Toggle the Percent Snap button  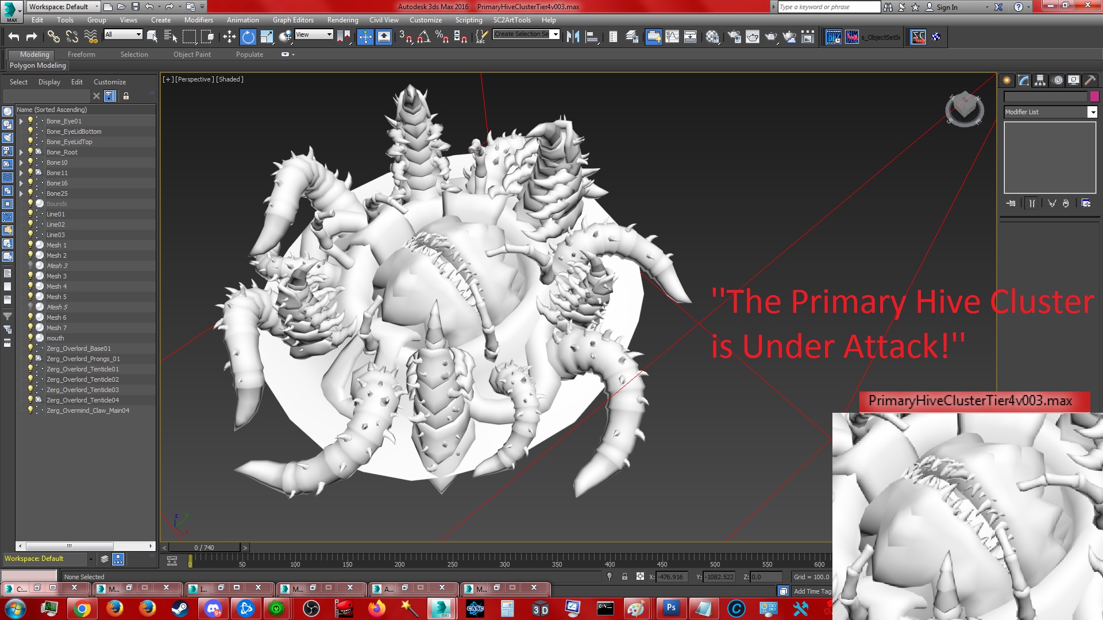tap(442, 37)
